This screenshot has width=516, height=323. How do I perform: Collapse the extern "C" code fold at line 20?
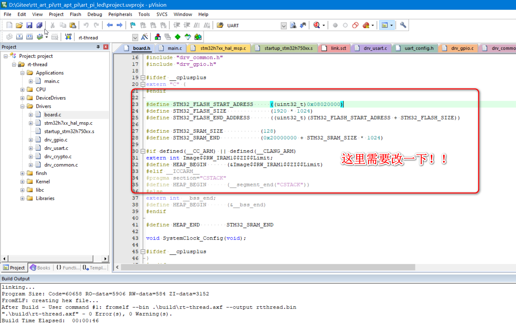tap(143, 84)
